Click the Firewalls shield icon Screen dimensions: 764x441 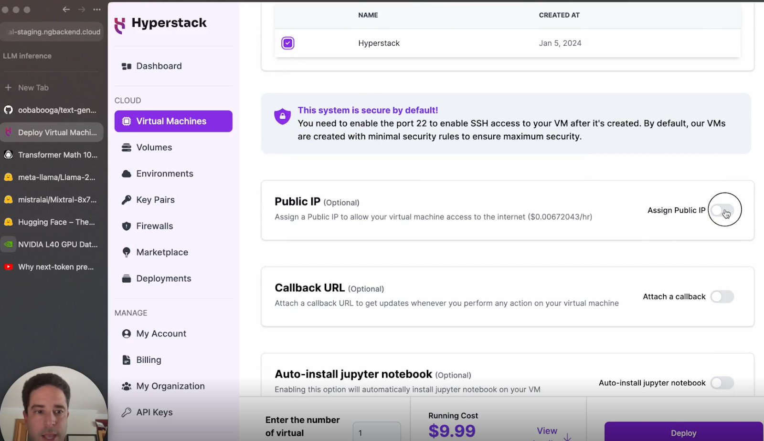pyautogui.click(x=127, y=226)
